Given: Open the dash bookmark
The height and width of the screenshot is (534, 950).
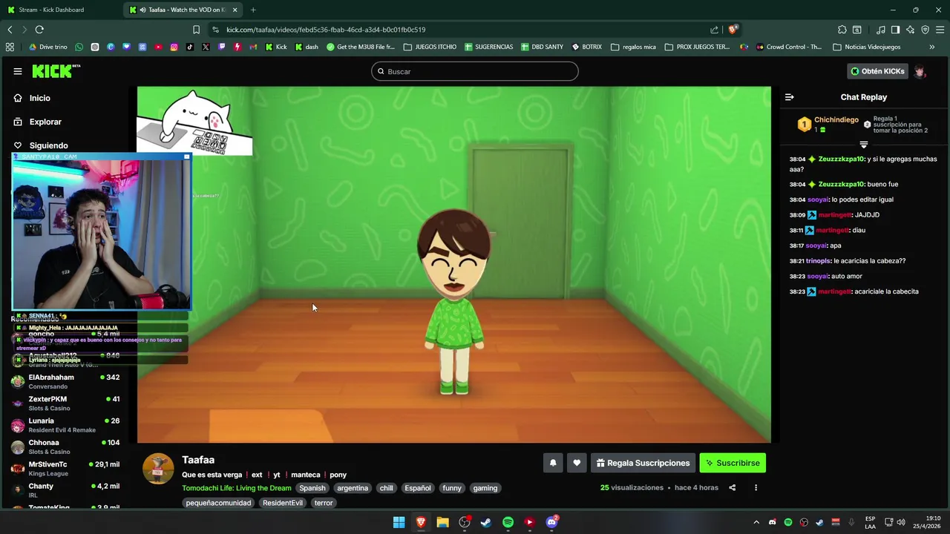Looking at the screenshot, I should (307, 47).
